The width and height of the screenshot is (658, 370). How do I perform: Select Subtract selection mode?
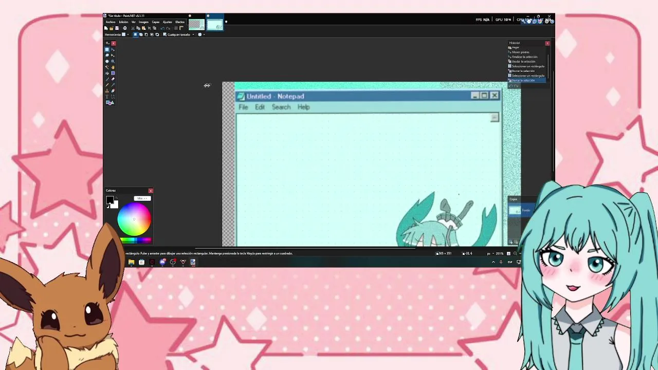pyautogui.click(x=146, y=34)
